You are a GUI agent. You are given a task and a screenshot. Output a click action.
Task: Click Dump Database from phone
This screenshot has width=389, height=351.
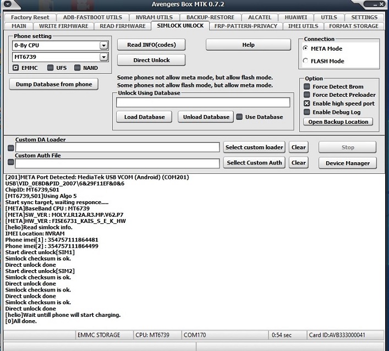pyautogui.click(x=54, y=84)
